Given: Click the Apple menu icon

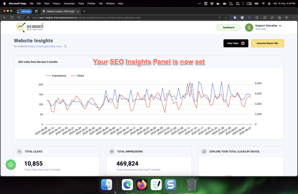Looking at the screenshot, I should [x=4, y=4].
